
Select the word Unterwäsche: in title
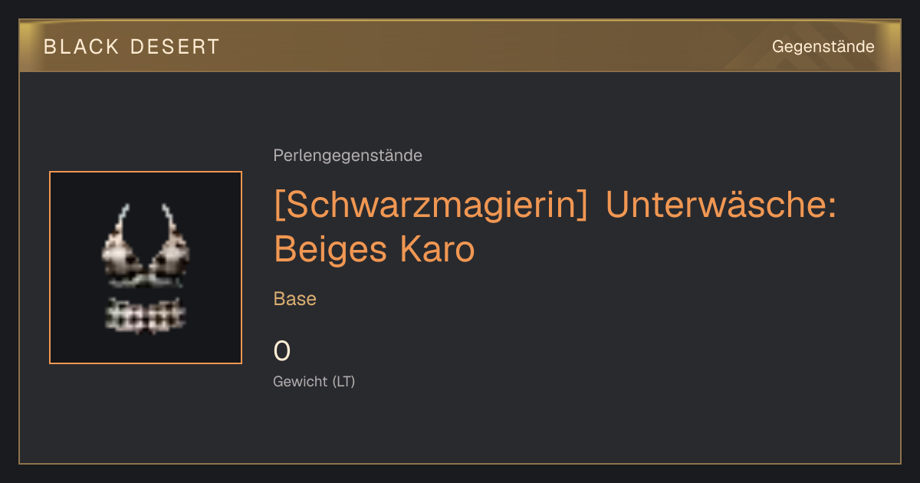click(x=720, y=206)
